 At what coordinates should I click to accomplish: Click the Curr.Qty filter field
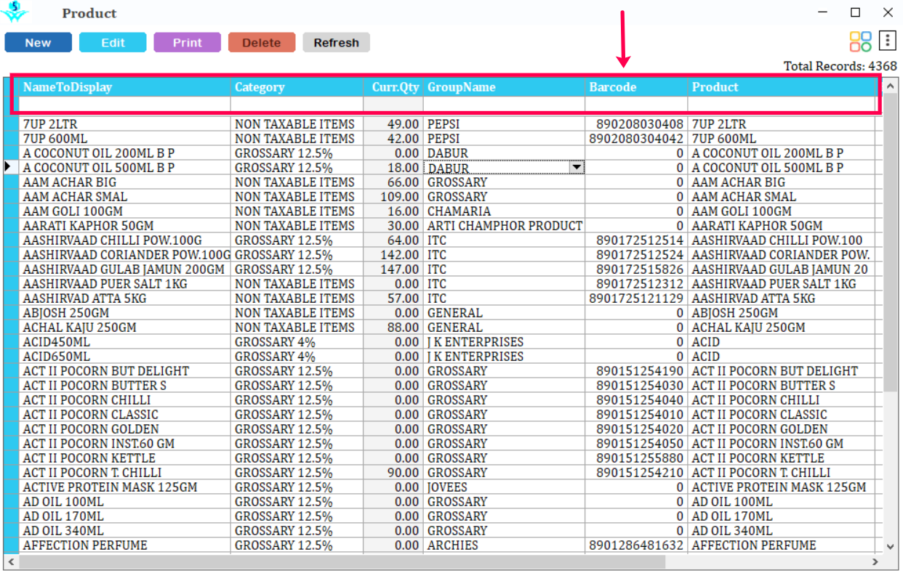click(x=393, y=104)
